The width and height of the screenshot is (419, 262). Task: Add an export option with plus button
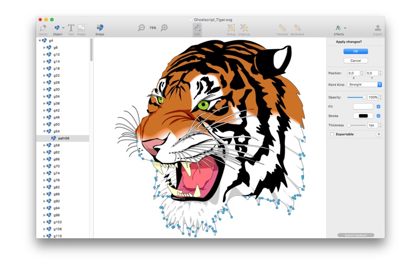(379, 134)
